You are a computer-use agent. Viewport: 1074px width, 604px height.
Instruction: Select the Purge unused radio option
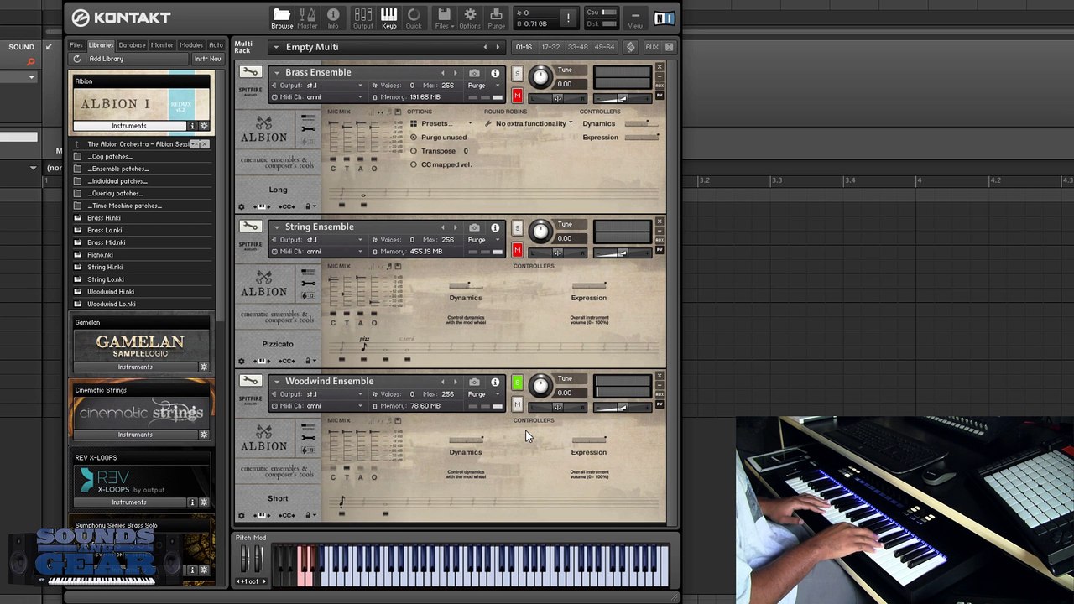(x=414, y=138)
